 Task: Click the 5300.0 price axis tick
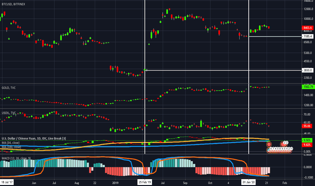[x=308, y=53]
